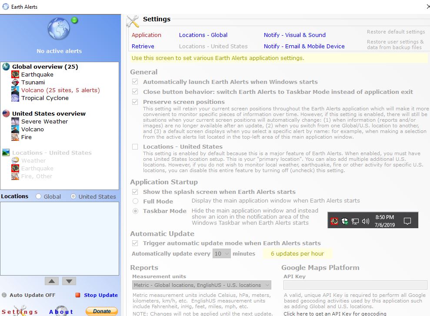This screenshot has height=316, width=430.
Task: Switch to Locations - United States settings tab
Action: (213, 47)
